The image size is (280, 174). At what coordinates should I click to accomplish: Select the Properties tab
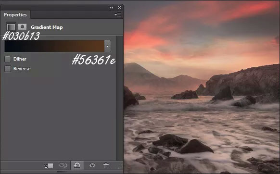(15, 14)
